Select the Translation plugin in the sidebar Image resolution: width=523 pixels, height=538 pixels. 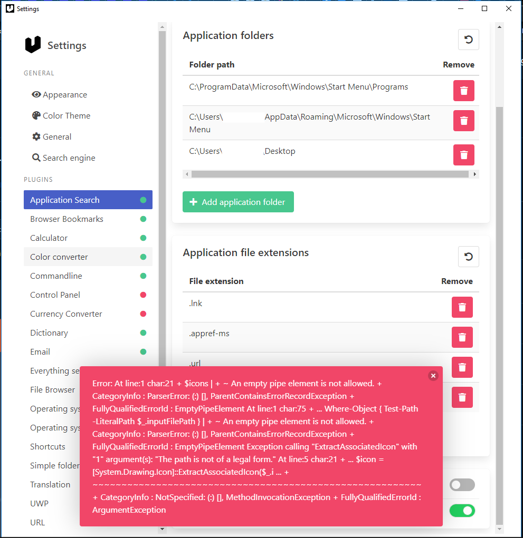(x=50, y=484)
